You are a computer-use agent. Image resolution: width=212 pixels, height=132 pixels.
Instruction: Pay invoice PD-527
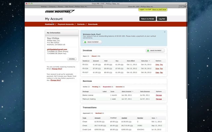click(x=161, y=73)
